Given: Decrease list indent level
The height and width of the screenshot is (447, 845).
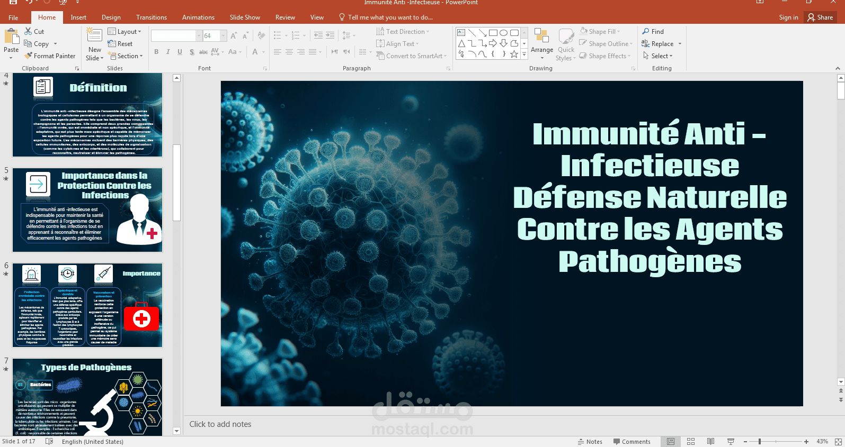Looking at the screenshot, I should click(318, 35).
